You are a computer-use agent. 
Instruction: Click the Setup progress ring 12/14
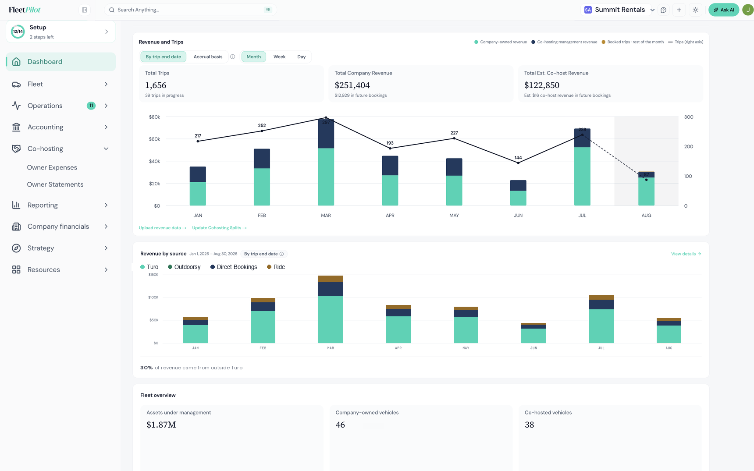click(18, 32)
